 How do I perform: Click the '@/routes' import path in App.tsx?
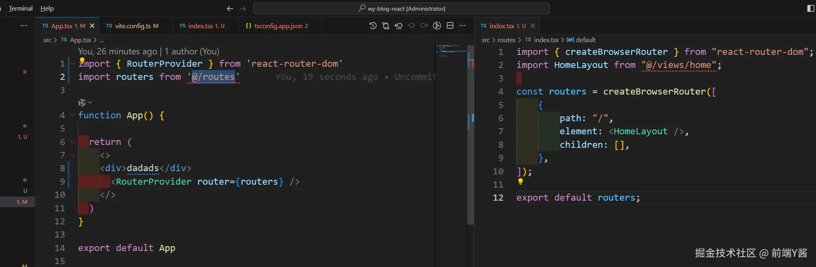213,77
